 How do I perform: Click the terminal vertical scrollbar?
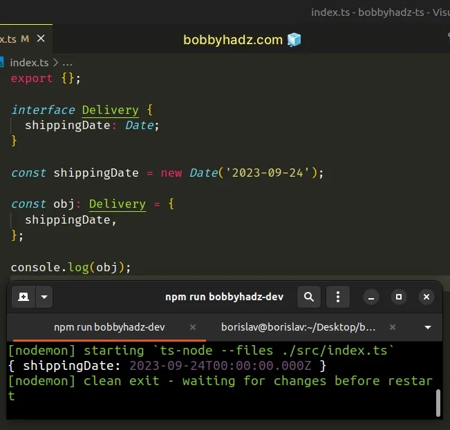438,402
